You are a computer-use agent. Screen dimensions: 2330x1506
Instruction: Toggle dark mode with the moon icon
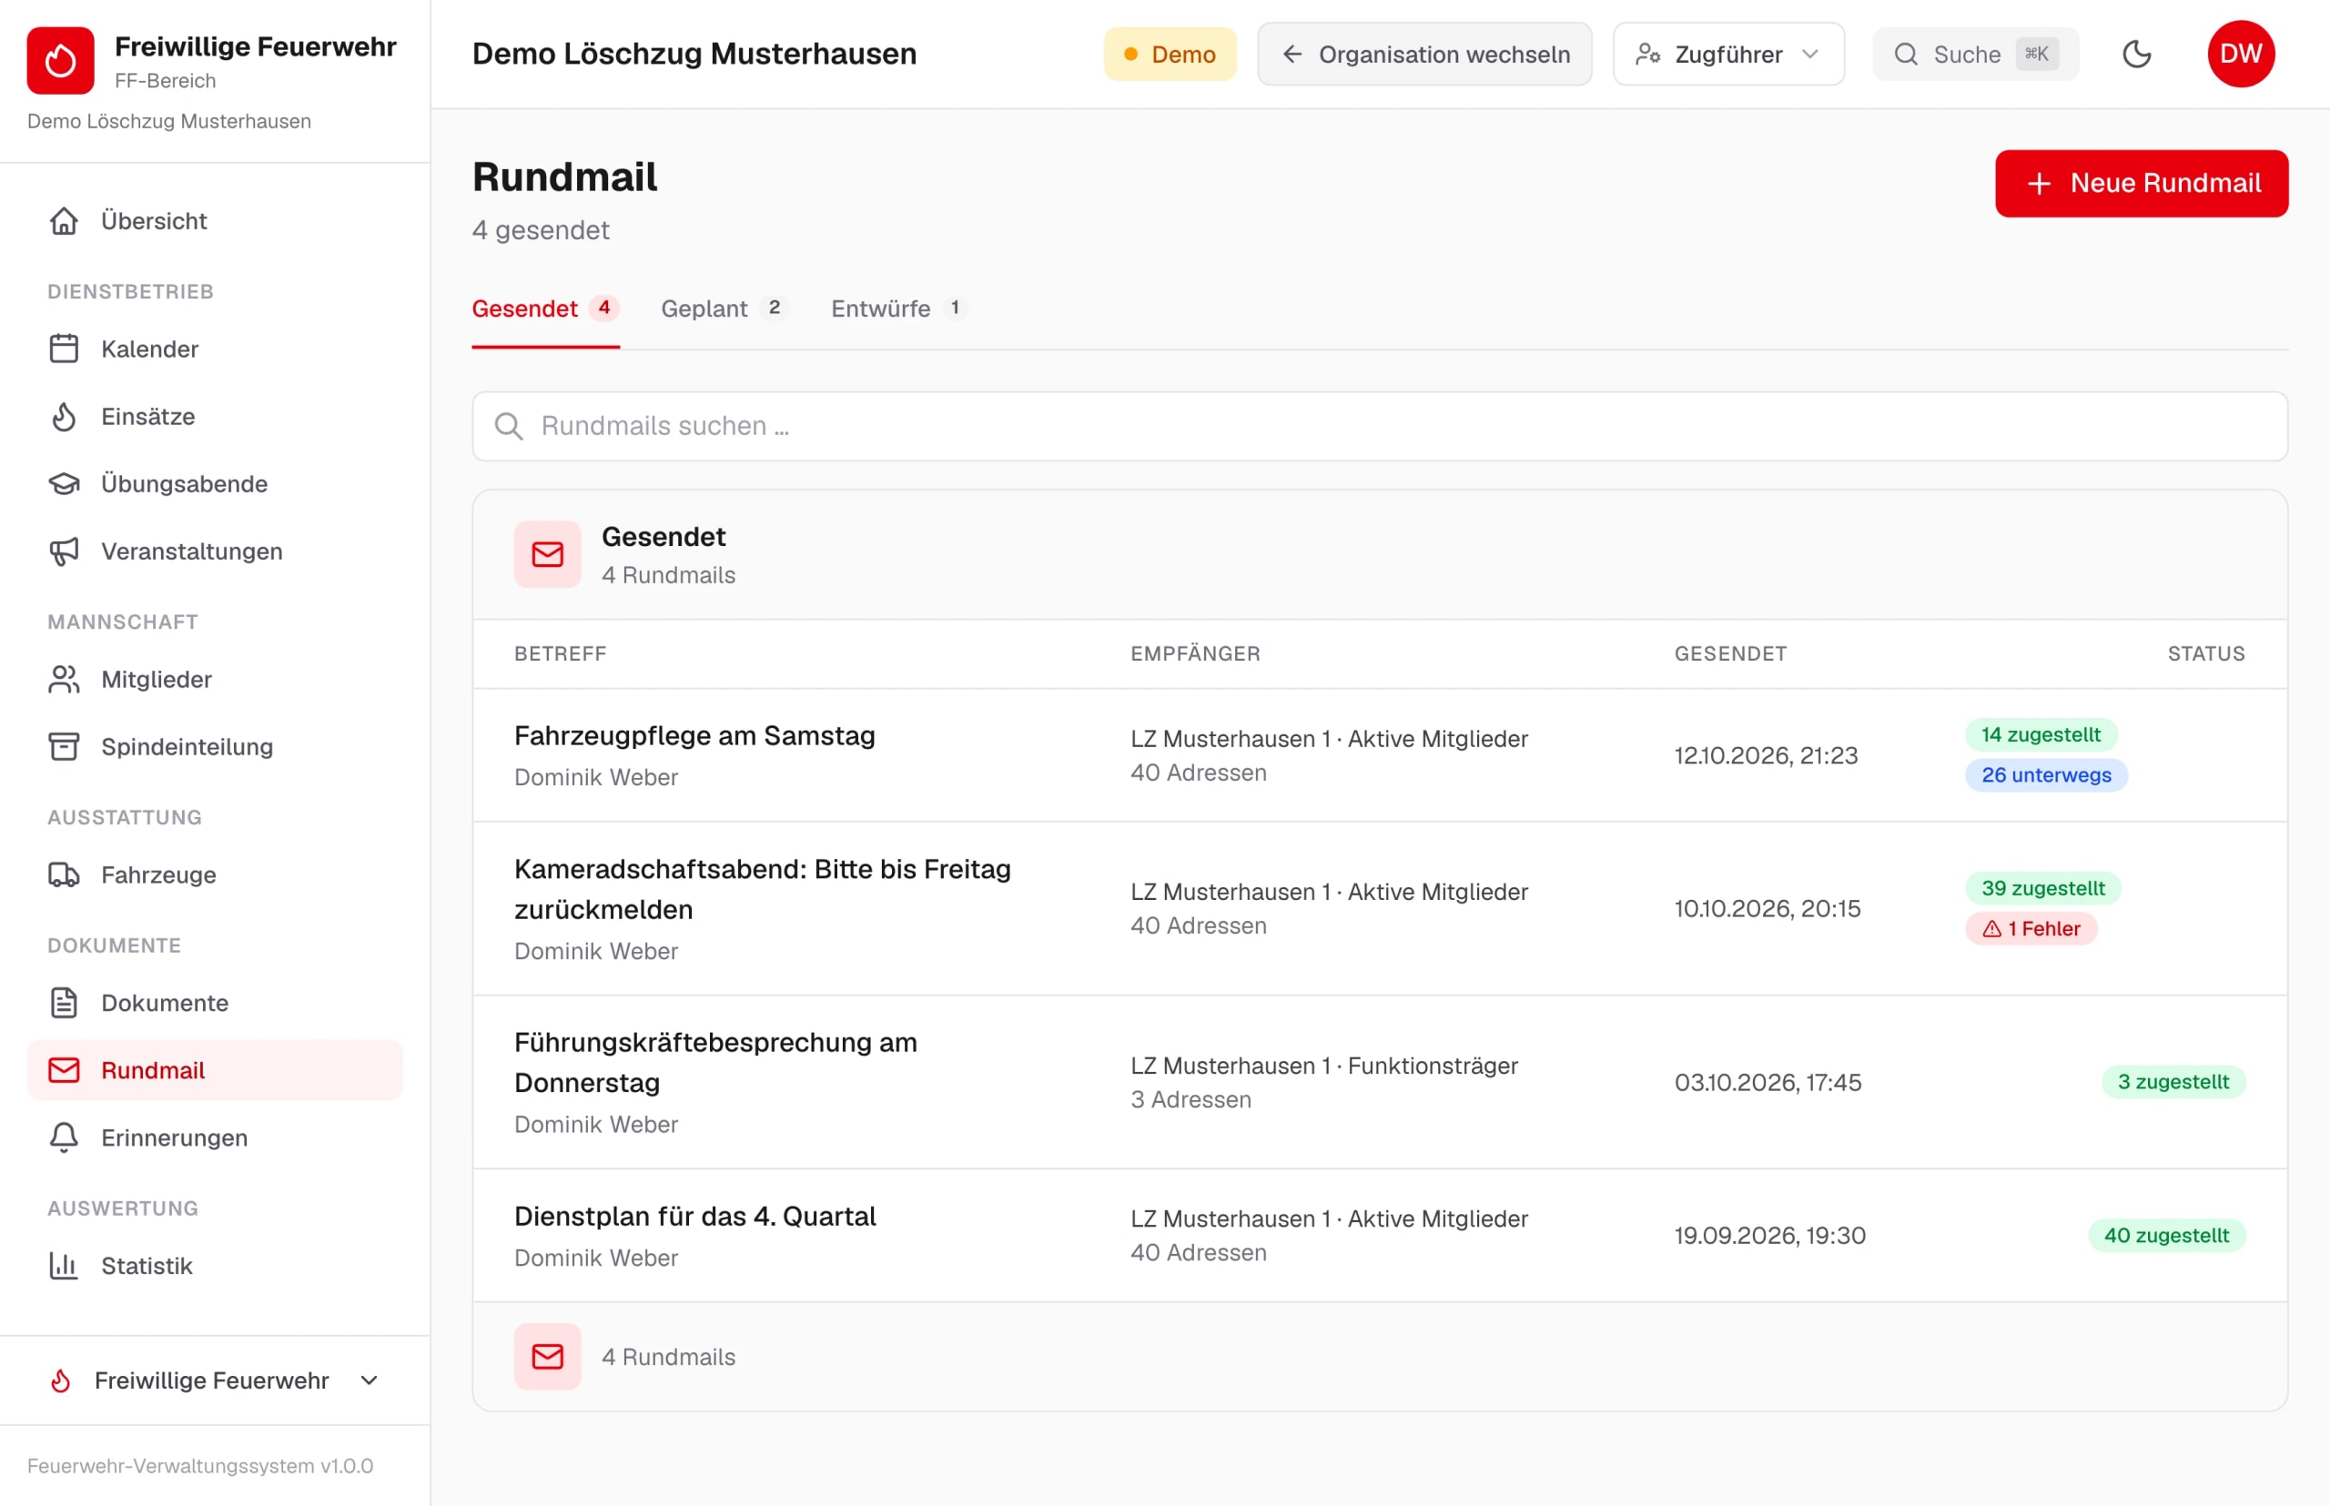[x=2137, y=54]
